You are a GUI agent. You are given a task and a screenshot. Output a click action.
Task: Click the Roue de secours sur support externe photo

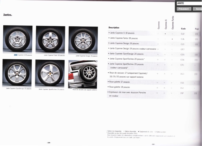click(x=83, y=74)
